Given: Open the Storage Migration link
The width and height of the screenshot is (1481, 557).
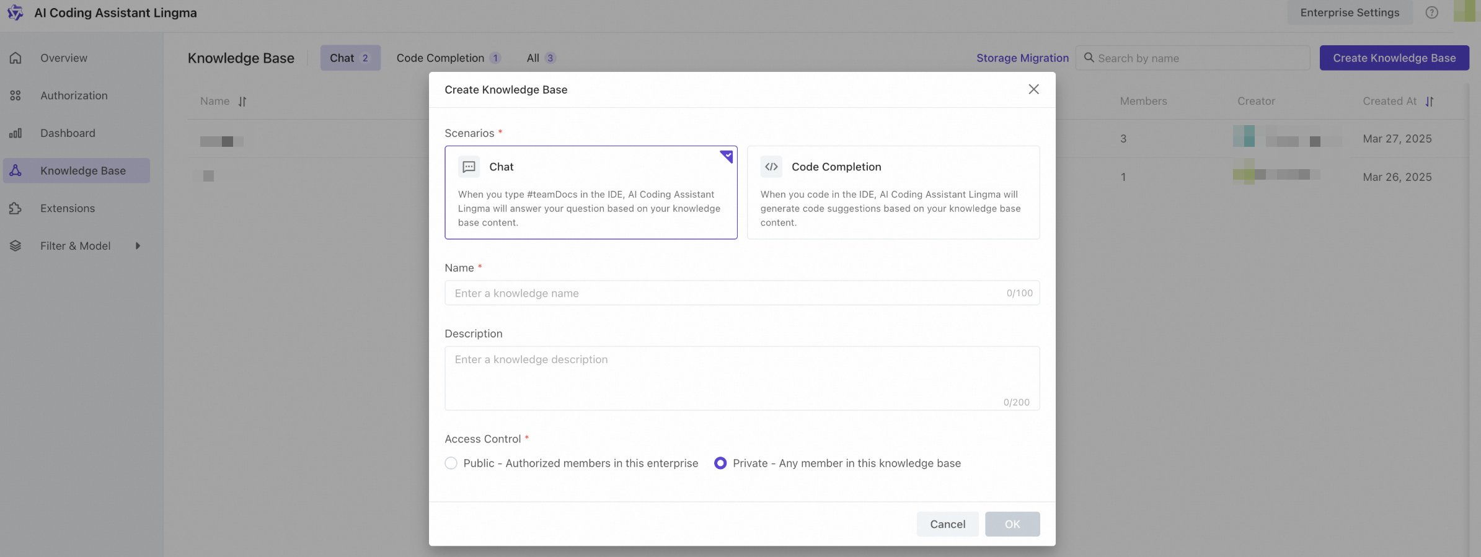Looking at the screenshot, I should [1022, 58].
